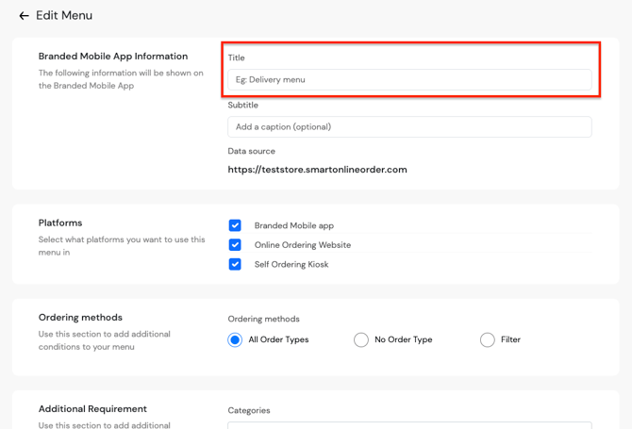Click the Edit Menu page title
Image resolution: width=632 pixels, height=429 pixels.
tap(64, 16)
